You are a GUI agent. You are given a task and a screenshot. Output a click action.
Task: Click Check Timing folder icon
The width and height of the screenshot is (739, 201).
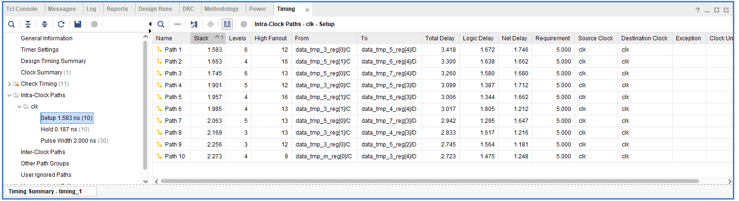(x=16, y=84)
